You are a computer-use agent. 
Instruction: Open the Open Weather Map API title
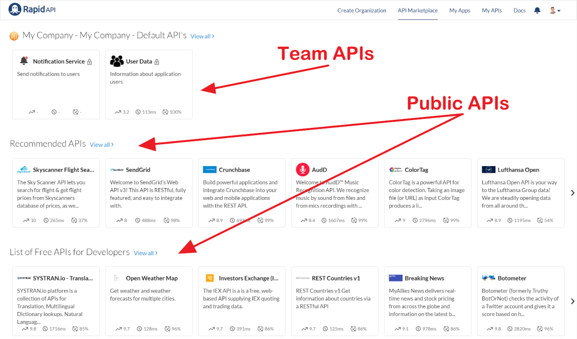click(x=152, y=278)
